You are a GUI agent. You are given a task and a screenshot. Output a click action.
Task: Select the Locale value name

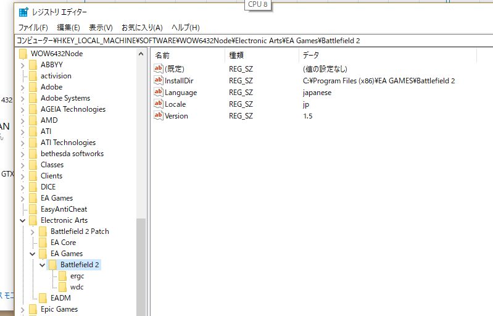tap(175, 104)
